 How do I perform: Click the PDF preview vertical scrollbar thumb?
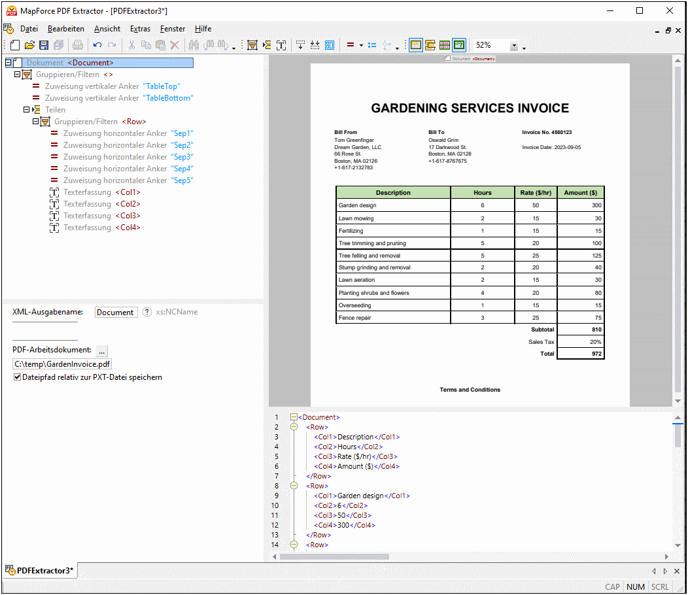point(678,228)
